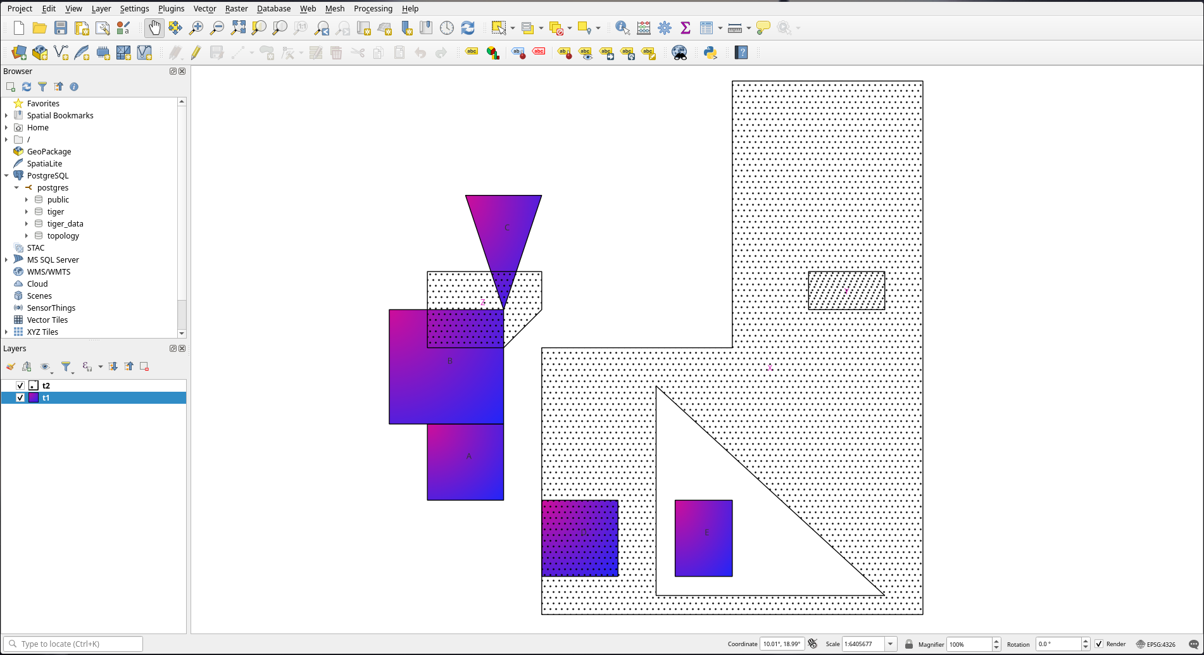Open the Data Source Manager
Viewport: 1204px width, 655px height.
19,53
